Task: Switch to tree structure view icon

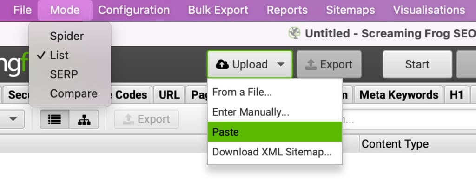Action: click(84, 119)
